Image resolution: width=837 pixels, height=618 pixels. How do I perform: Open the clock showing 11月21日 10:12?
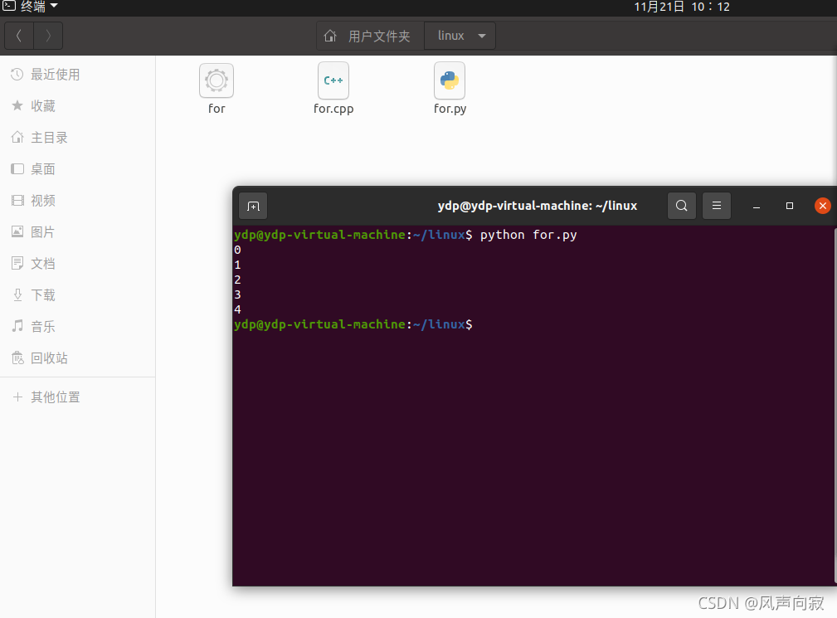click(682, 7)
